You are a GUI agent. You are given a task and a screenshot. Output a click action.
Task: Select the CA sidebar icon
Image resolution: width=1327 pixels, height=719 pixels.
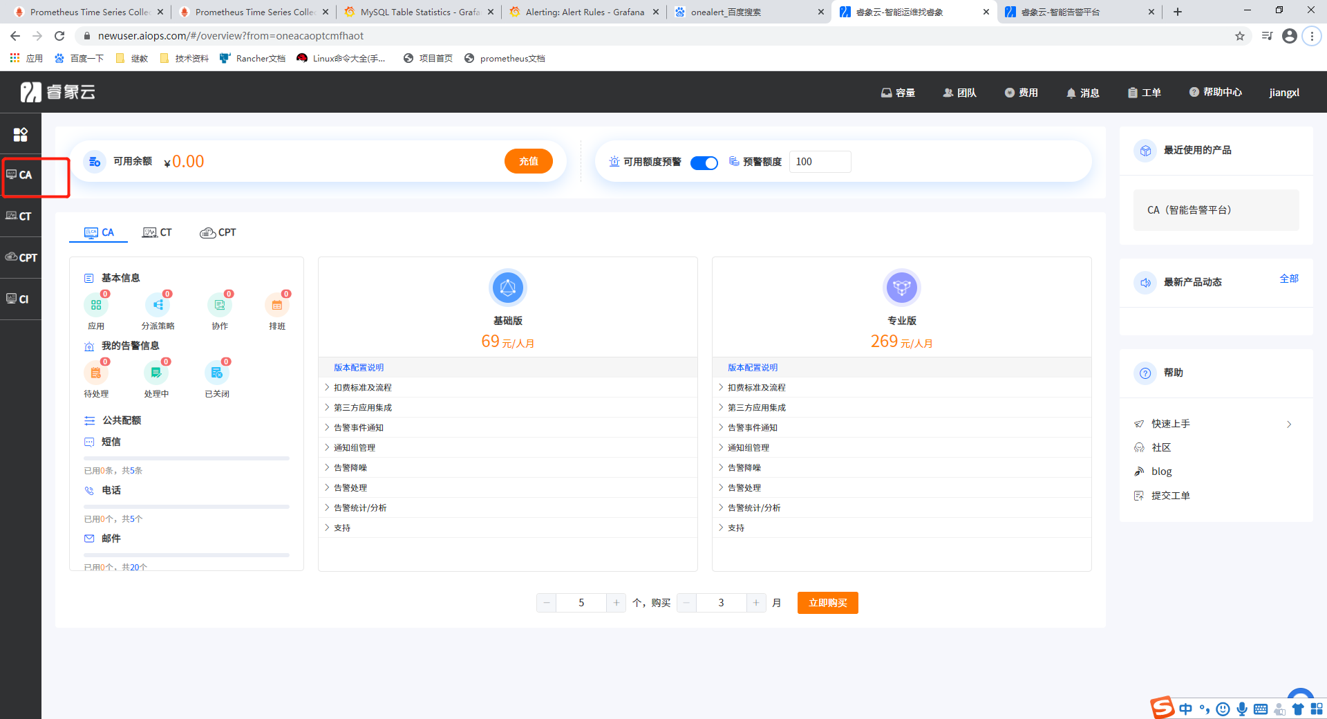(21, 175)
